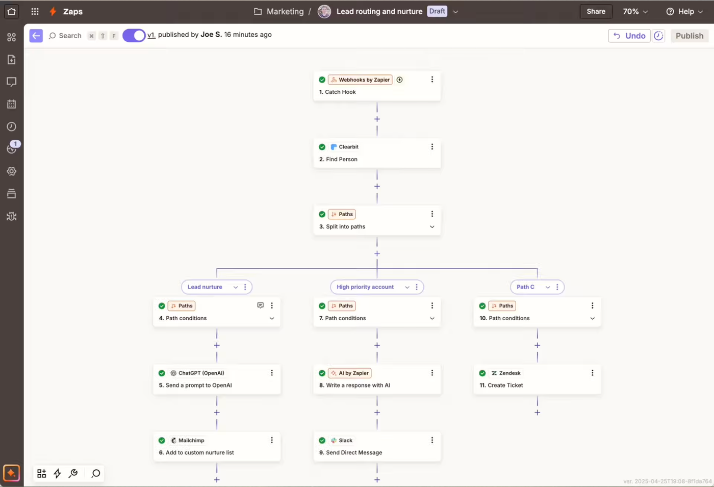
Task: Expand the Split into paths step details
Action: point(432,226)
